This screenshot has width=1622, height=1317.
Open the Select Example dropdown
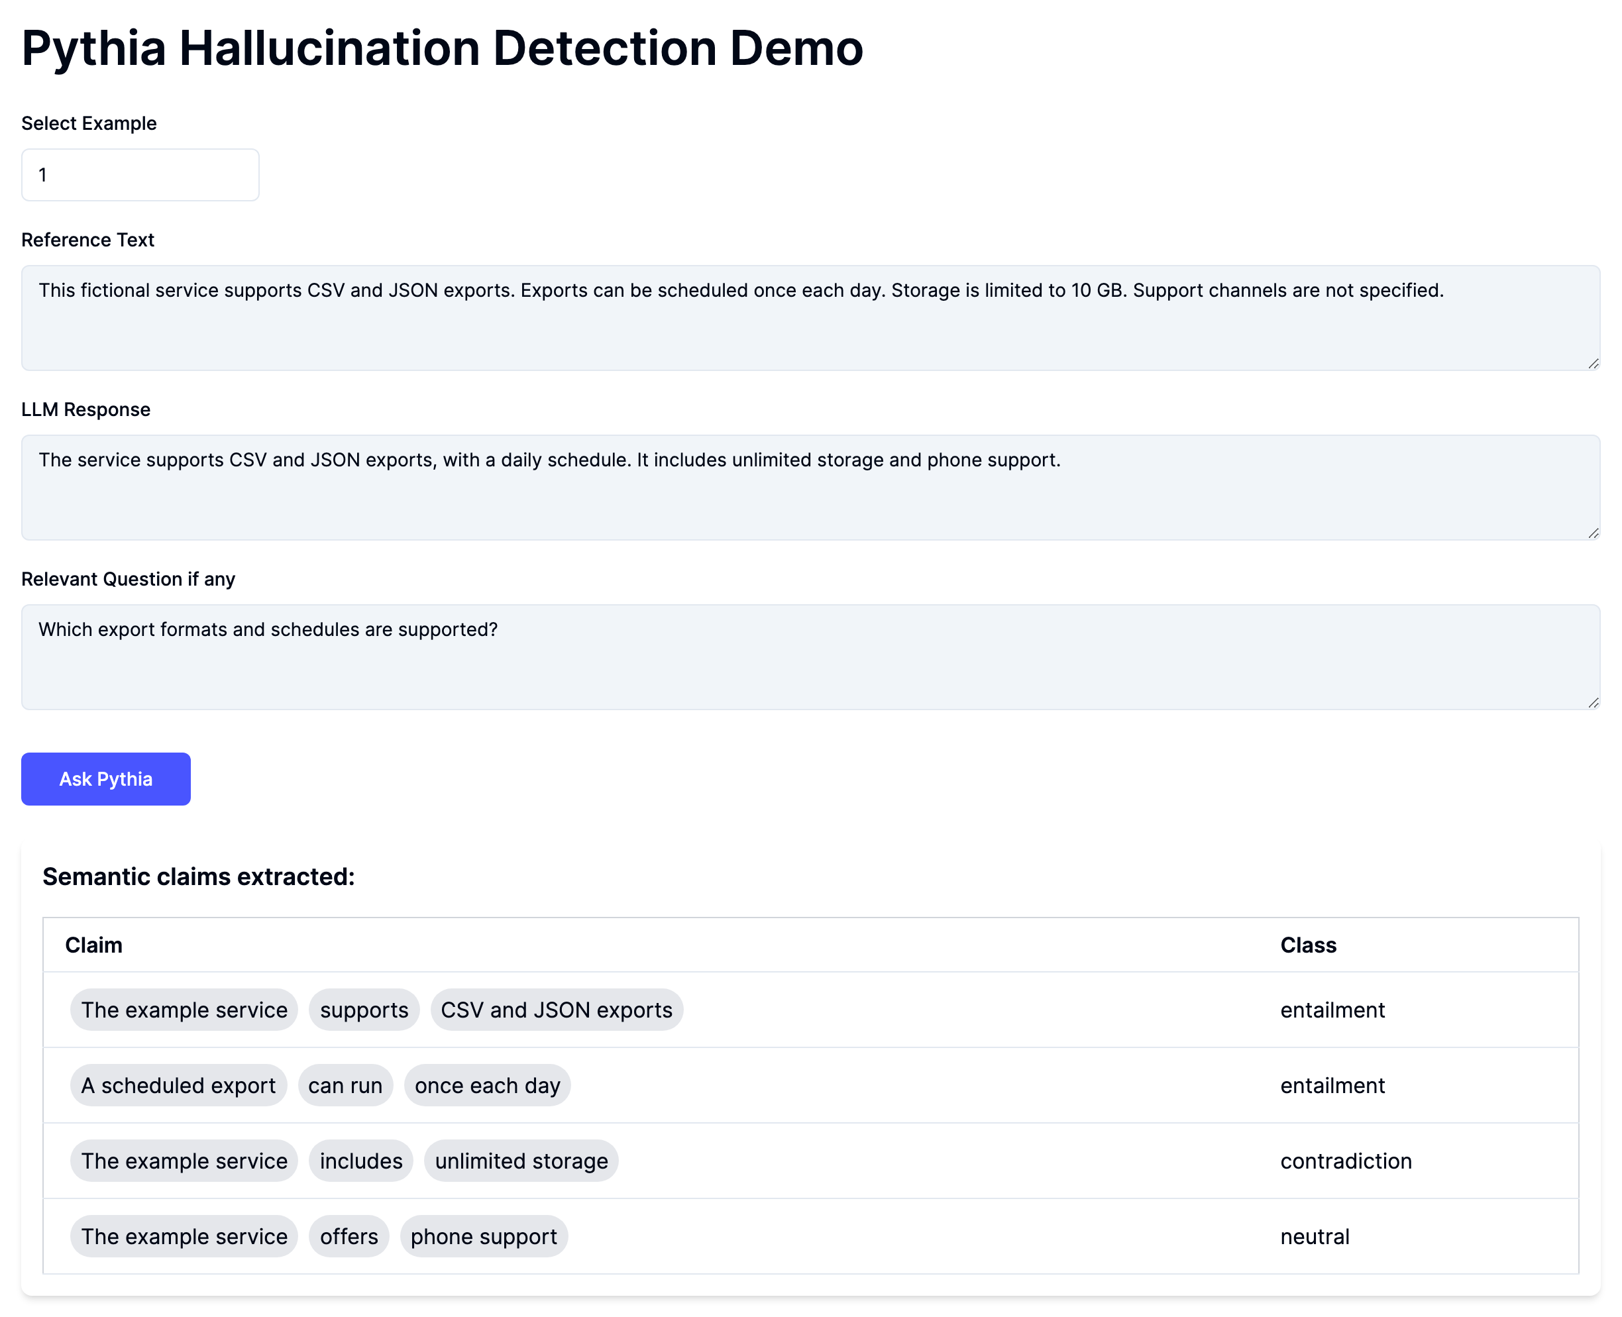(140, 174)
